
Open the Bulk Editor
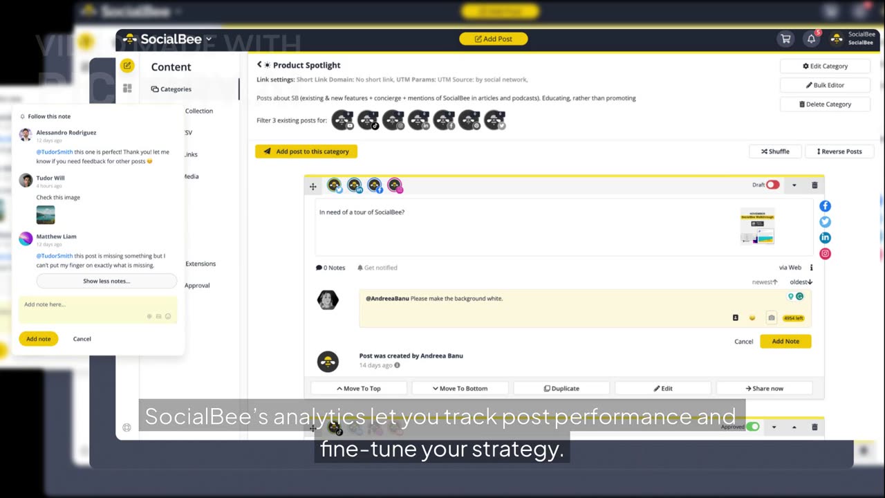click(x=826, y=85)
